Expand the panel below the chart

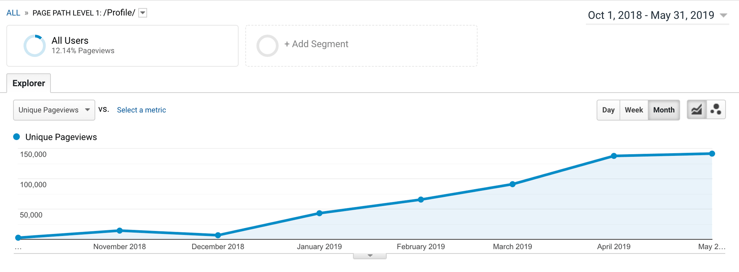tap(369, 256)
